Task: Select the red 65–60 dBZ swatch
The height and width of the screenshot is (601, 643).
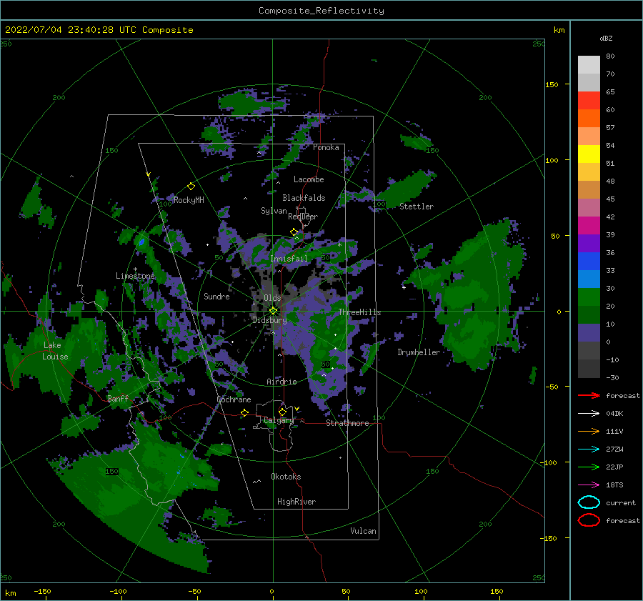Action: coord(589,101)
